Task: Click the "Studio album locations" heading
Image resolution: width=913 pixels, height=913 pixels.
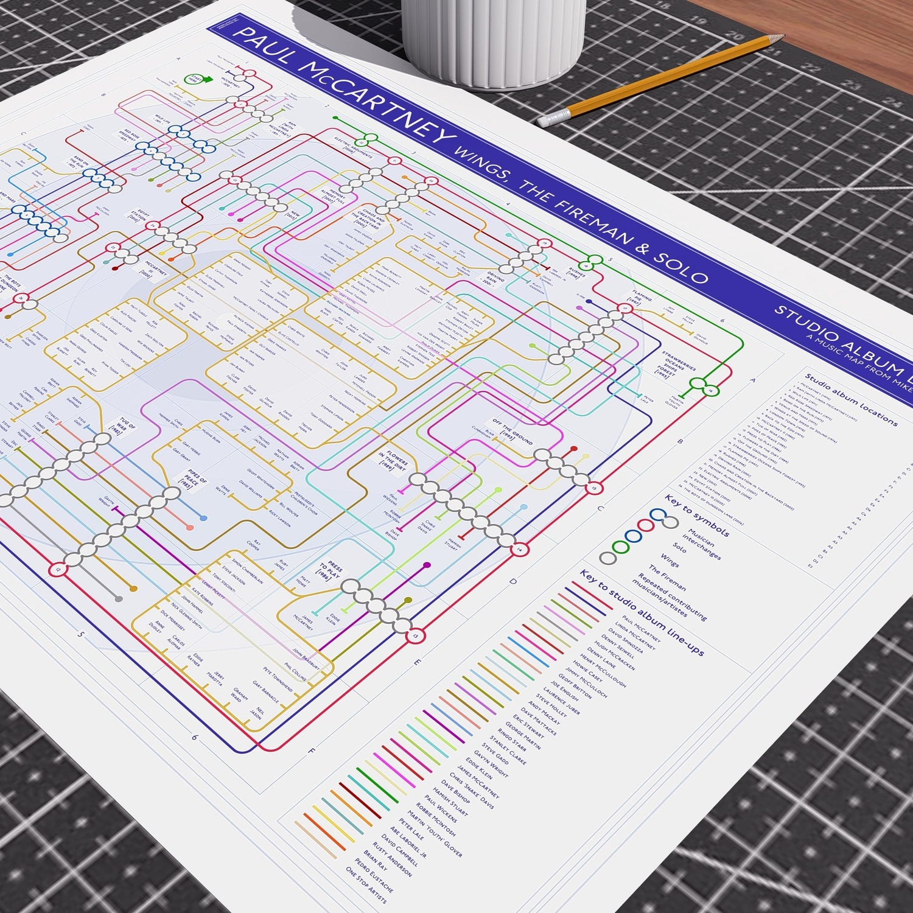Action: (851, 399)
